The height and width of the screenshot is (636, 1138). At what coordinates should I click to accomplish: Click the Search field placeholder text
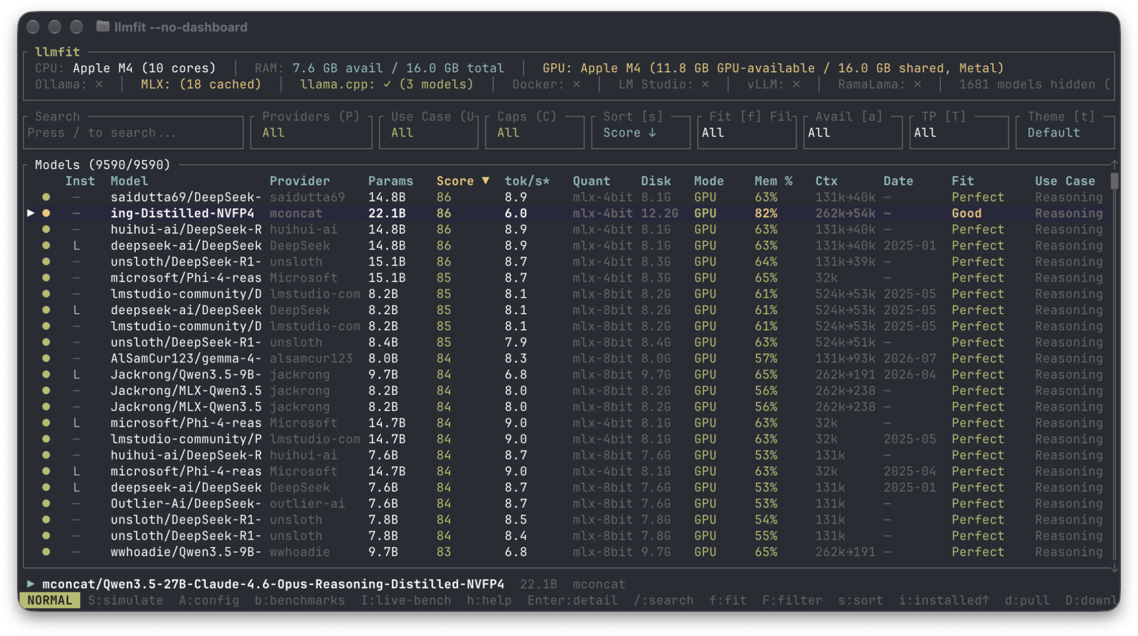[x=102, y=133]
